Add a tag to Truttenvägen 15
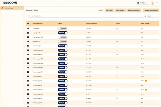This screenshot has width=161, height=107. tap(117, 98)
